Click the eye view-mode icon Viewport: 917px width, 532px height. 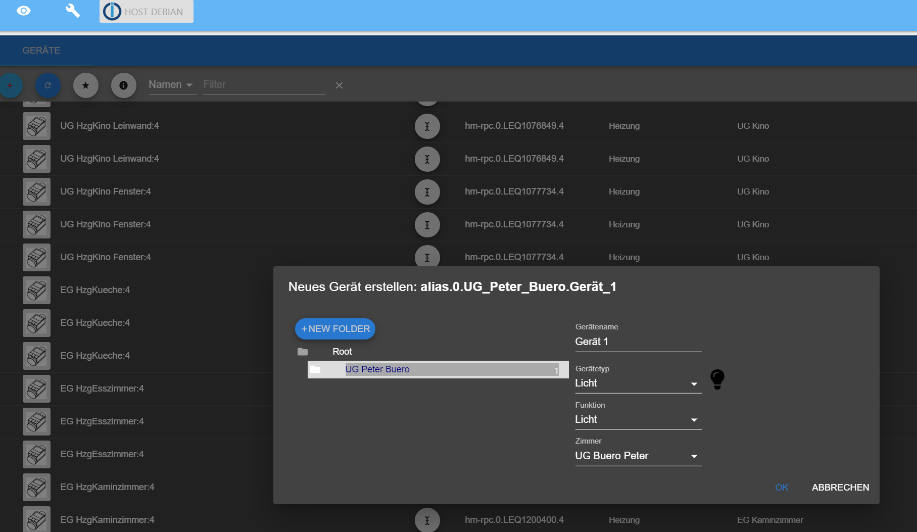24,11
